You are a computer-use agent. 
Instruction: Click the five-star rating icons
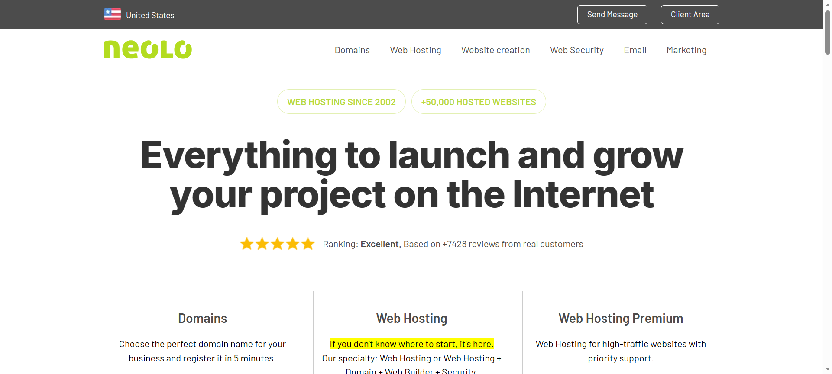pyautogui.click(x=277, y=244)
